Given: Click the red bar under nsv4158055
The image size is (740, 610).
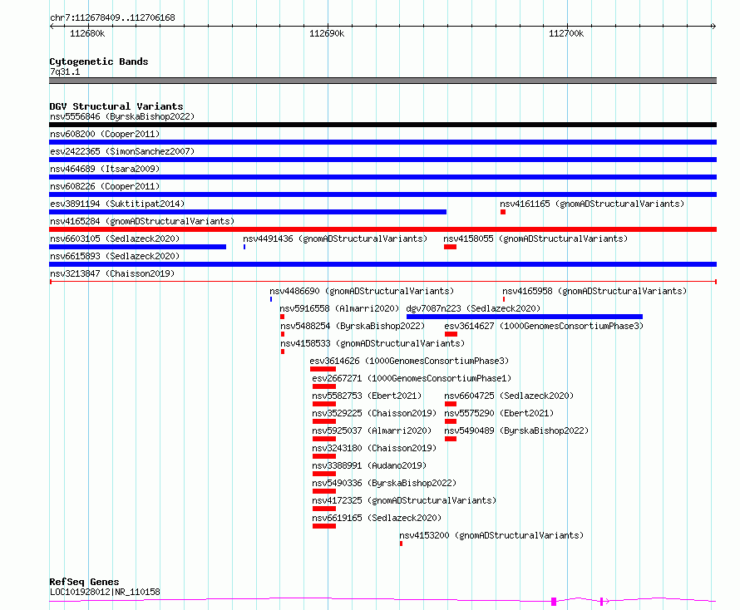Looking at the screenshot, I should coord(450,247).
